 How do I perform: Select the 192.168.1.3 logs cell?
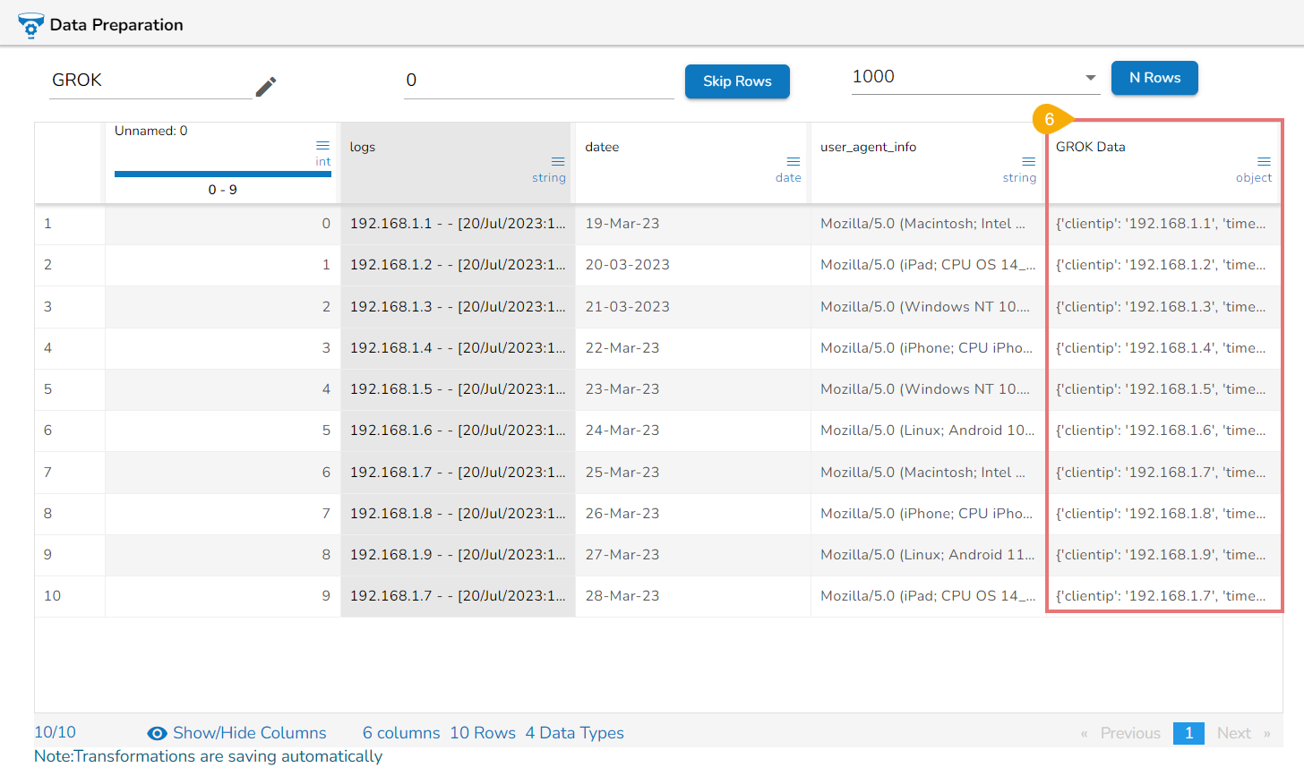[458, 306]
